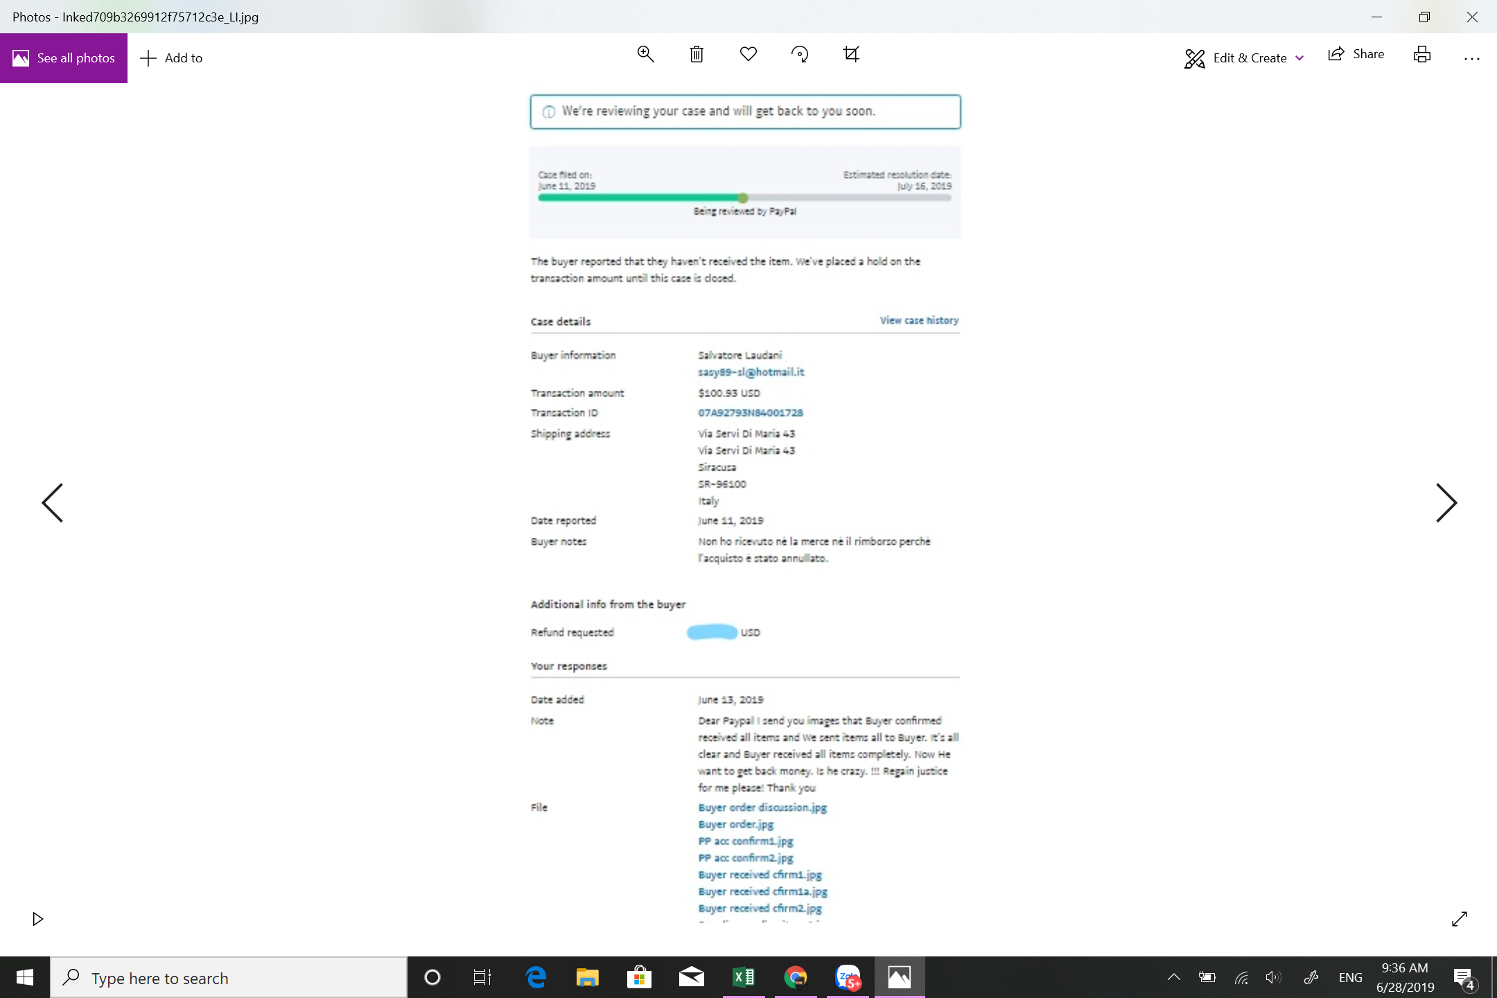Click the Windows search box
This screenshot has width=1497, height=998.
[x=229, y=977]
